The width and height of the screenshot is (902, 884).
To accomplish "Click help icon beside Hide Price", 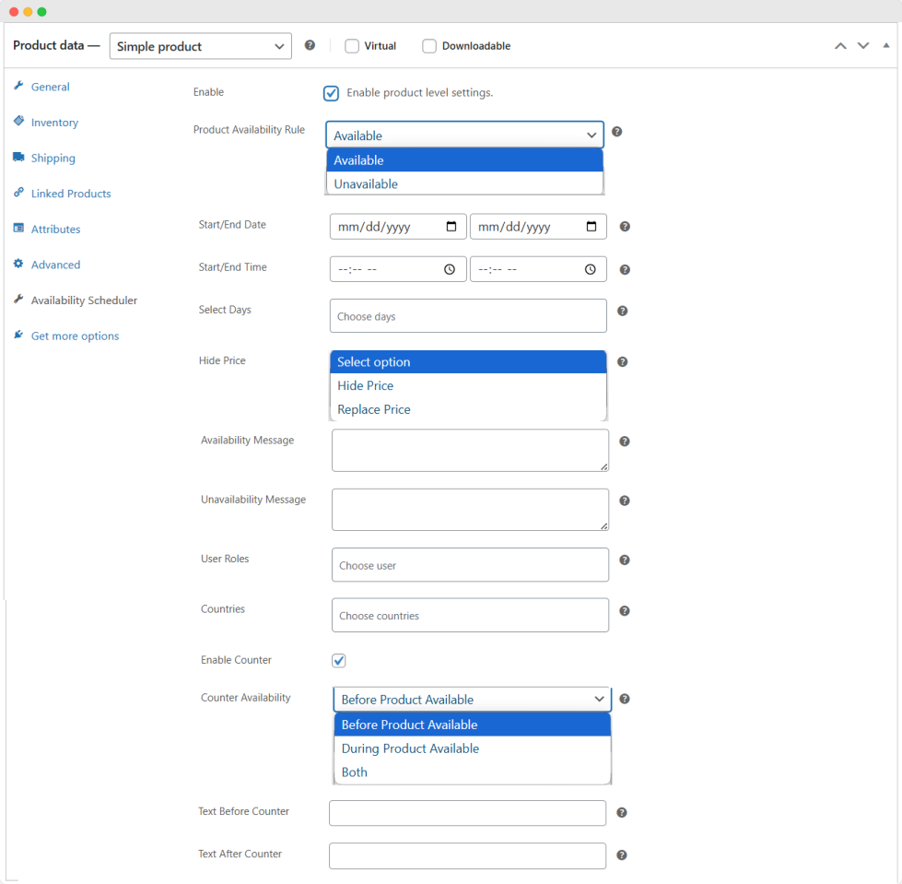I will [x=622, y=362].
